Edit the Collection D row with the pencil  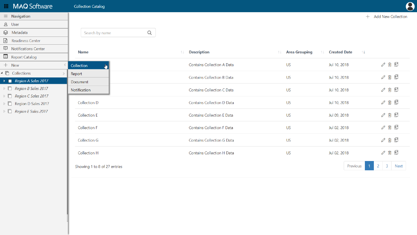383,102
